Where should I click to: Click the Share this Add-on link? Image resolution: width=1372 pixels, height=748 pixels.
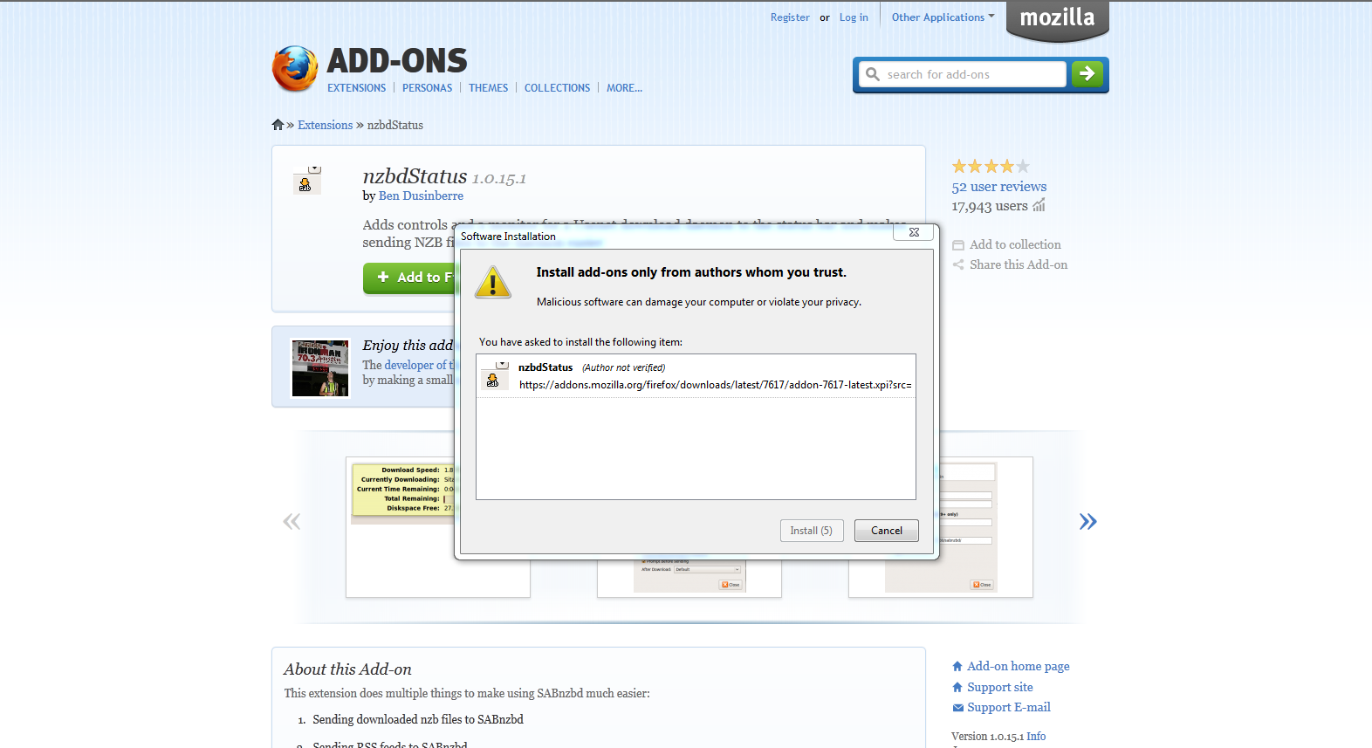pyautogui.click(x=1019, y=264)
